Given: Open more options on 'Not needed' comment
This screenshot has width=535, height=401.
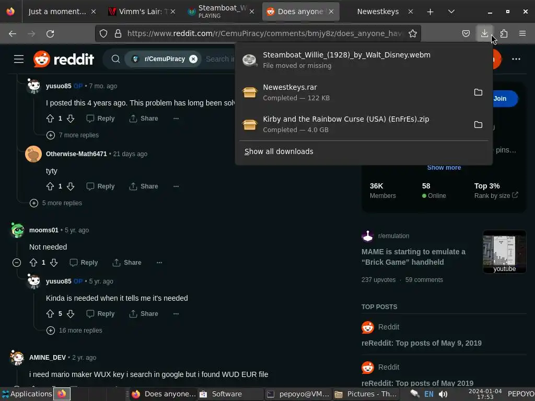Looking at the screenshot, I should point(159,263).
